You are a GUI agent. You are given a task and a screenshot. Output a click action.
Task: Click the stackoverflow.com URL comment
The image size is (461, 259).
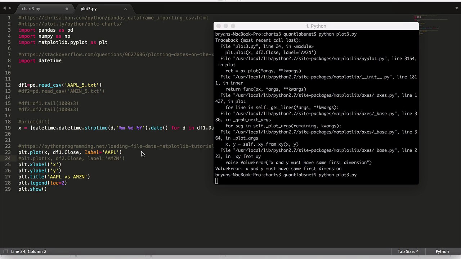(x=116, y=55)
